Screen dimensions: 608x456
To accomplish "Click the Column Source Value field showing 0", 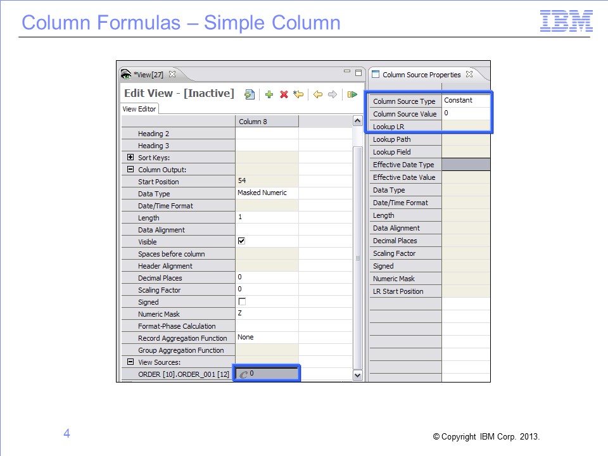I will pos(465,113).
